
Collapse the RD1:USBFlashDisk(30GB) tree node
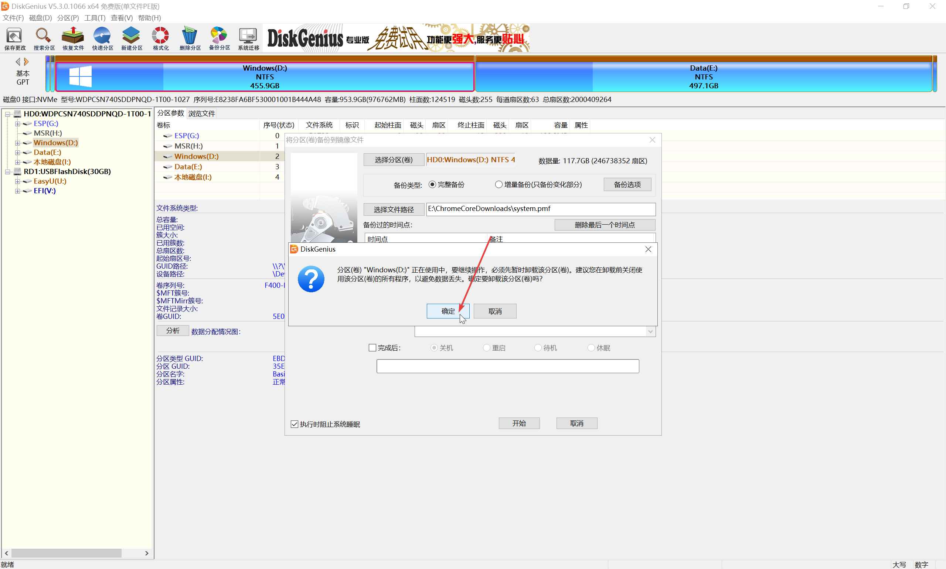coord(7,171)
